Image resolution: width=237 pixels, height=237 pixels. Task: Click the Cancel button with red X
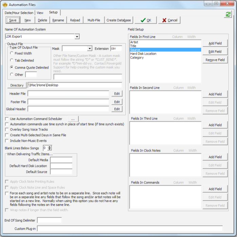[169, 20]
